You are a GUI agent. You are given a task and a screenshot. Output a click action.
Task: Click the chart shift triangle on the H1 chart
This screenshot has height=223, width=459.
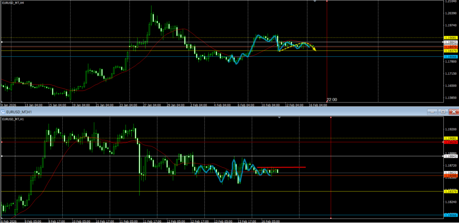tap(280, 117)
